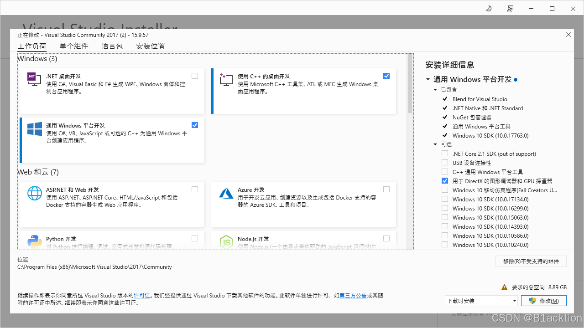
Task: Click the workloads list vertical scrollbar
Action: (410, 84)
